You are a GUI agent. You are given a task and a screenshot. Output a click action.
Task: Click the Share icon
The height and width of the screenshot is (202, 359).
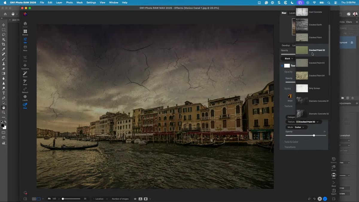coord(334,183)
